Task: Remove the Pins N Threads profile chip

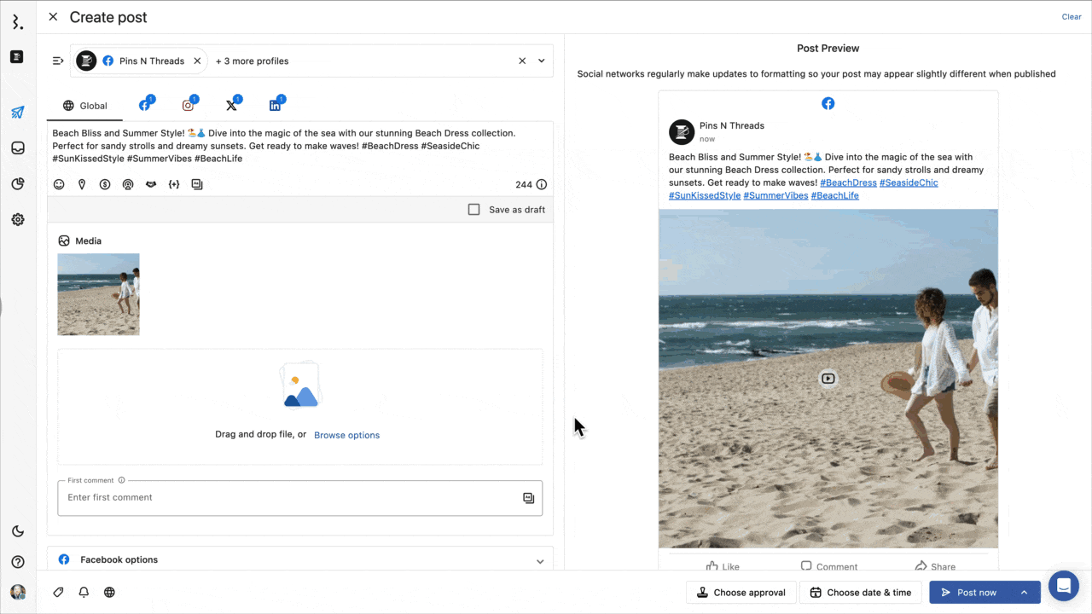Action: (x=197, y=61)
